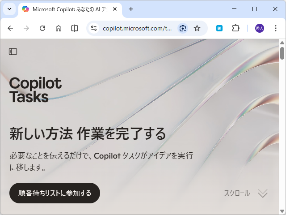Close the Chrome window

pos(275,9)
